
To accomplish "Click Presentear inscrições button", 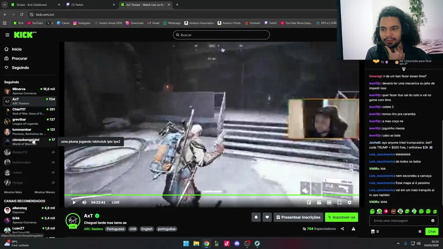I will (298, 217).
